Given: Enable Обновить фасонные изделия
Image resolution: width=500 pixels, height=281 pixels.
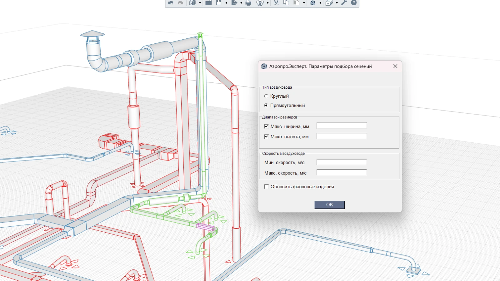Looking at the screenshot, I should pyautogui.click(x=267, y=187).
